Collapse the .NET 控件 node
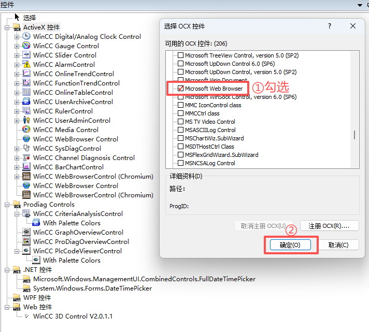 click(x=7, y=270)
